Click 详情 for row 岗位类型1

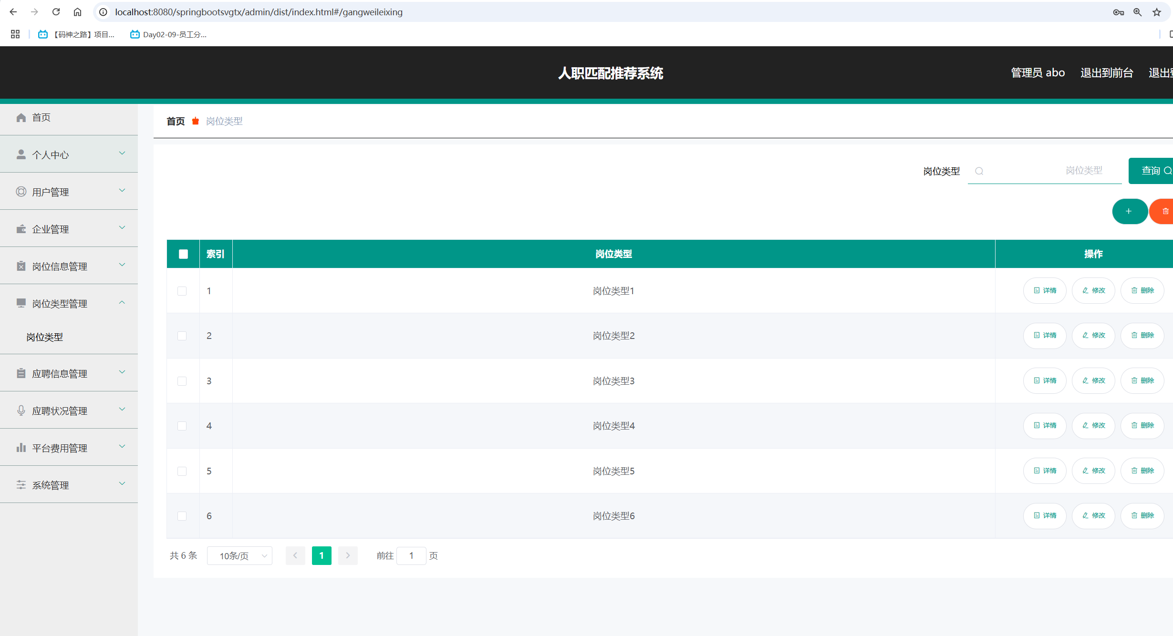[x=1045, y=290]
